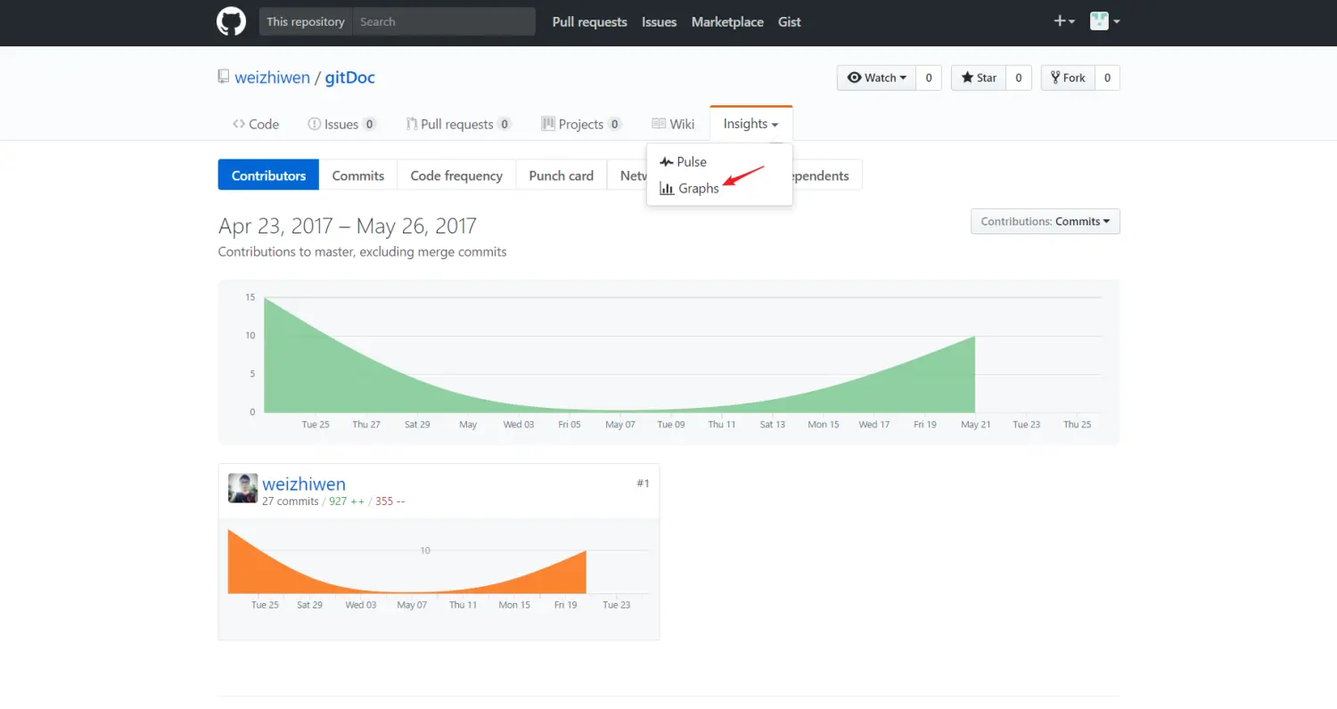The image size is (1337, 709).
Task: Click the Pulse activity icon
Action: point(667,162)
